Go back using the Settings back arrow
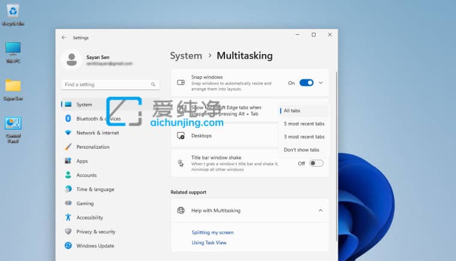The height and width of the screenshot is (261, 456). coord(64,38)
